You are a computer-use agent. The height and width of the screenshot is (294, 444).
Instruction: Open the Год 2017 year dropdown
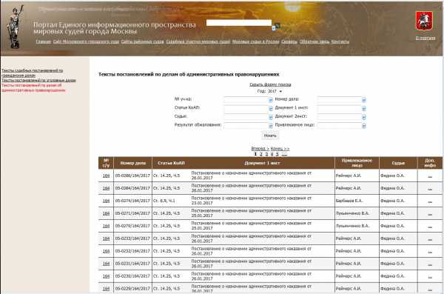[x=275, y=91]
